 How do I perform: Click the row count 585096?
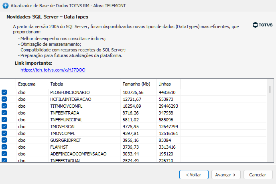166,120
